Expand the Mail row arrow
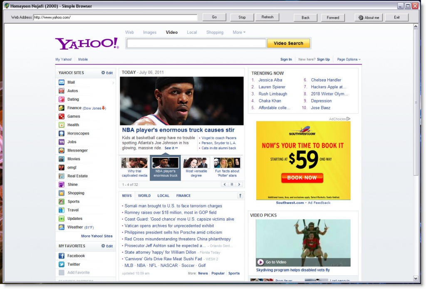 click(x=113, y=82)
